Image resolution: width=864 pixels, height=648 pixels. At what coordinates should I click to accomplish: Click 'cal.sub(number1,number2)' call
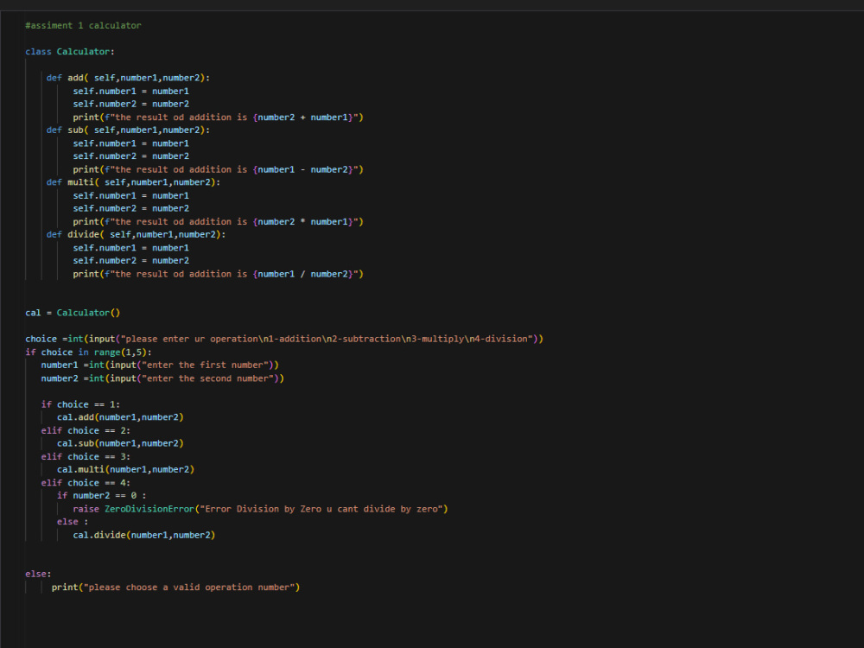click(x=120, y=443)
